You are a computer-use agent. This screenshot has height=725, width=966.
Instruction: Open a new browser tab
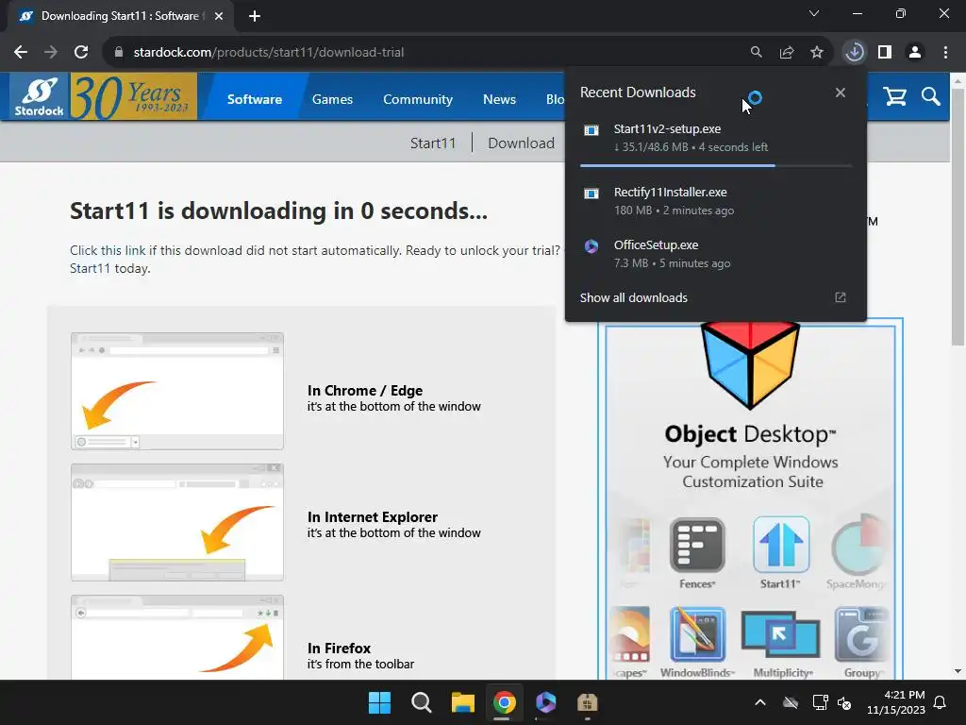[255, 16]
